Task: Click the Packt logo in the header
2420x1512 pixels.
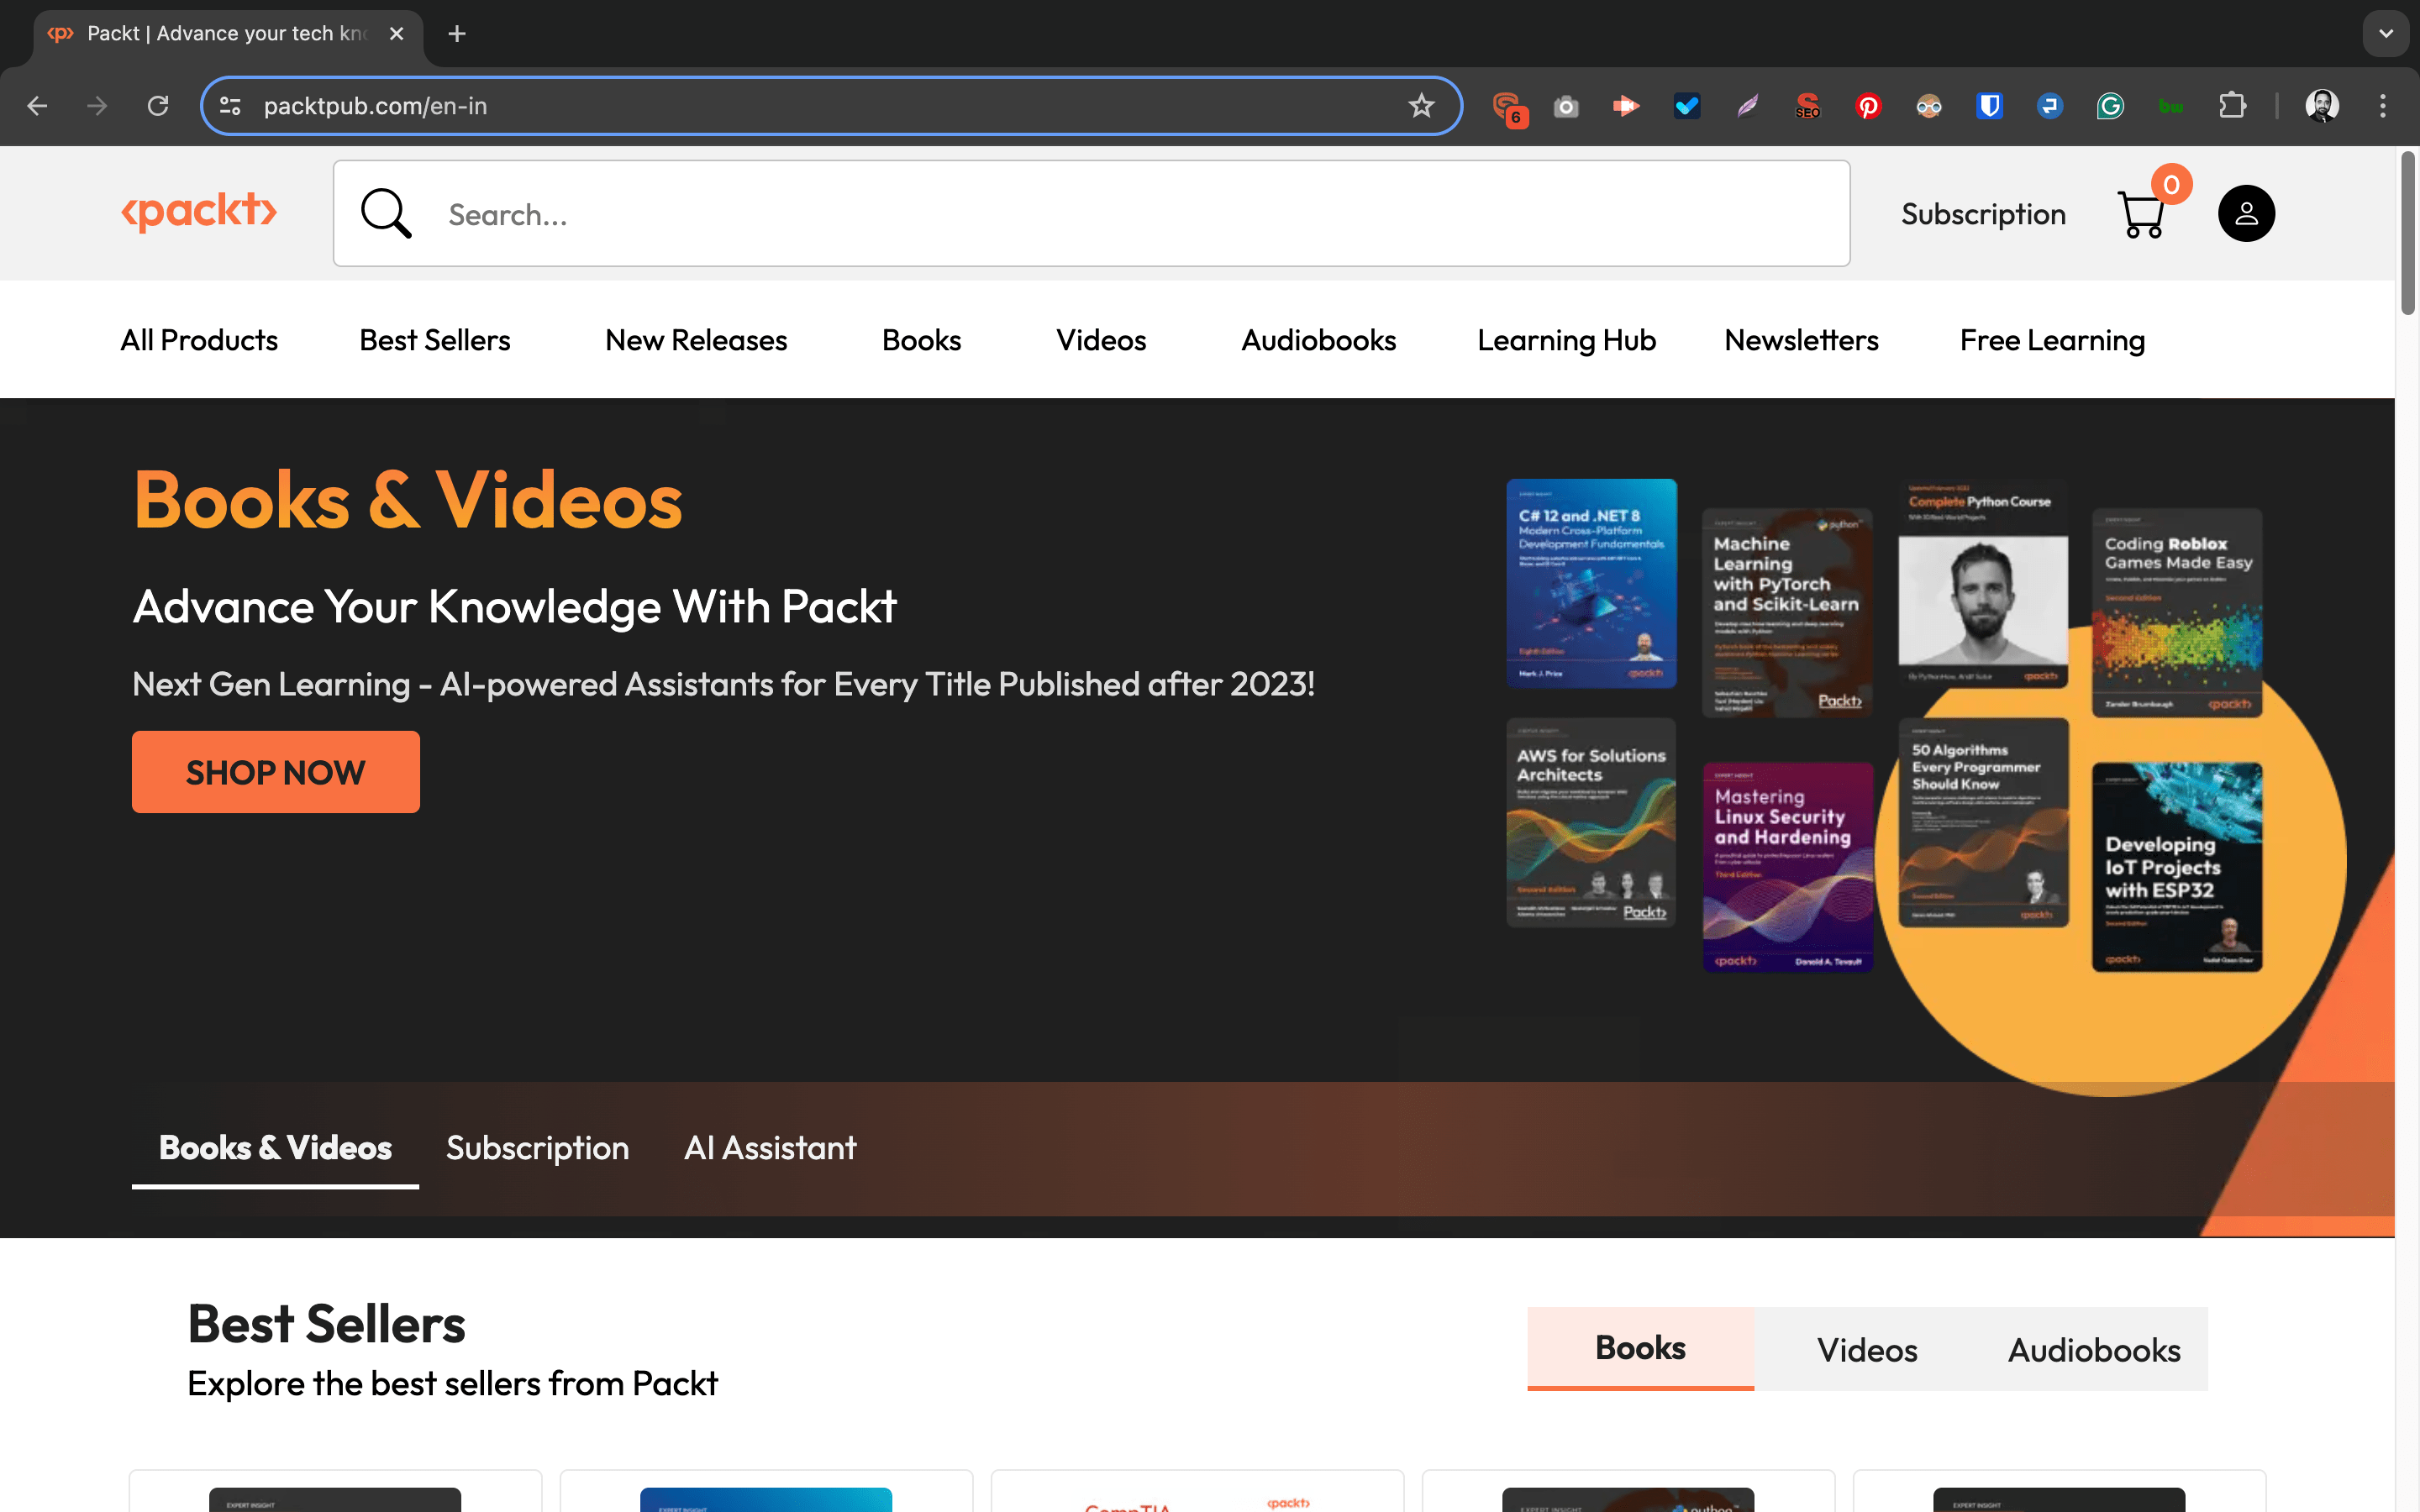Action: [x=199, y=211]
